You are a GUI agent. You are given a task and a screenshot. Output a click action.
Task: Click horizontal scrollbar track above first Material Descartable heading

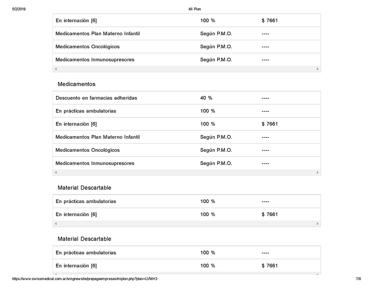point(187,172)
